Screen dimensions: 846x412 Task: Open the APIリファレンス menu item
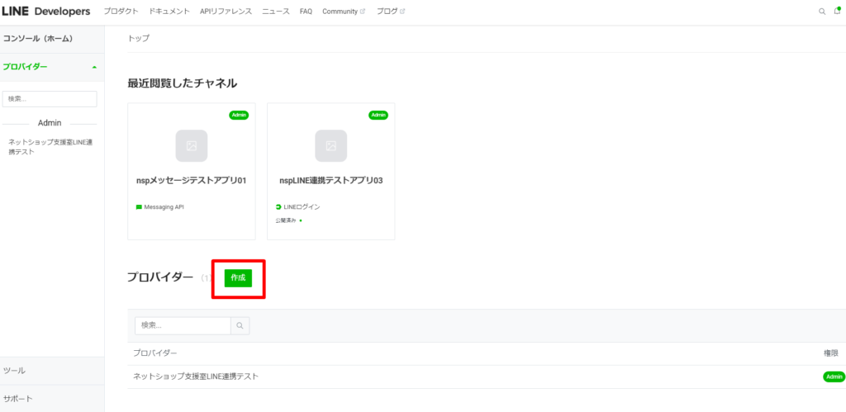[x=226, y=12]
